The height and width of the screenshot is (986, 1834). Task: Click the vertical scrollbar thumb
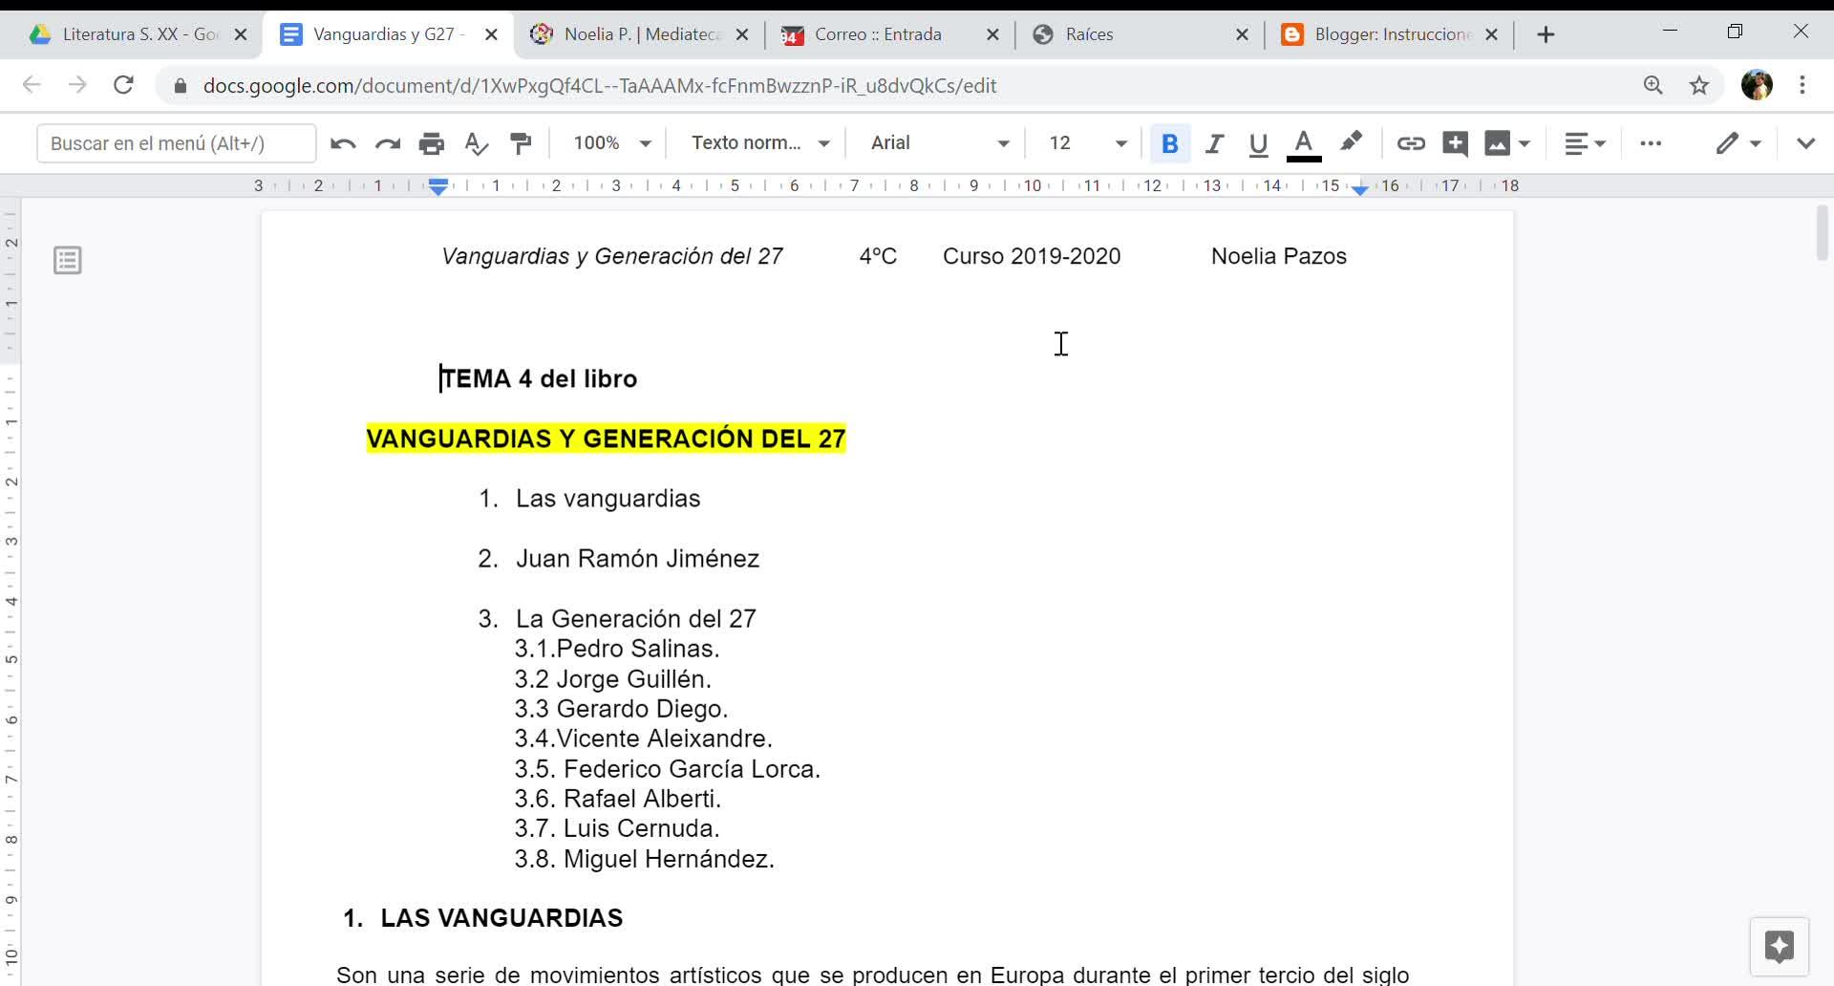coord(1822,232)
